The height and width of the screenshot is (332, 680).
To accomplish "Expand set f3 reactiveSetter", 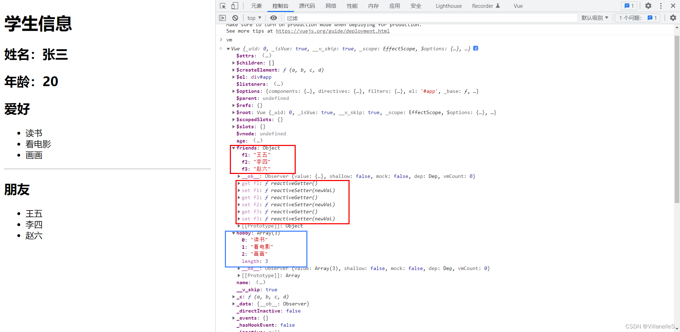I will (239, 219).
